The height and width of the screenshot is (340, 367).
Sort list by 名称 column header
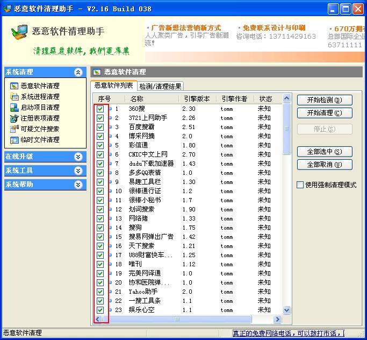[x=152, y=98]
